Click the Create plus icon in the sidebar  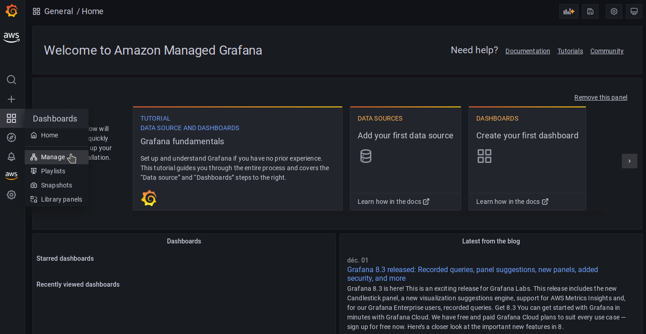coord(11,99)
